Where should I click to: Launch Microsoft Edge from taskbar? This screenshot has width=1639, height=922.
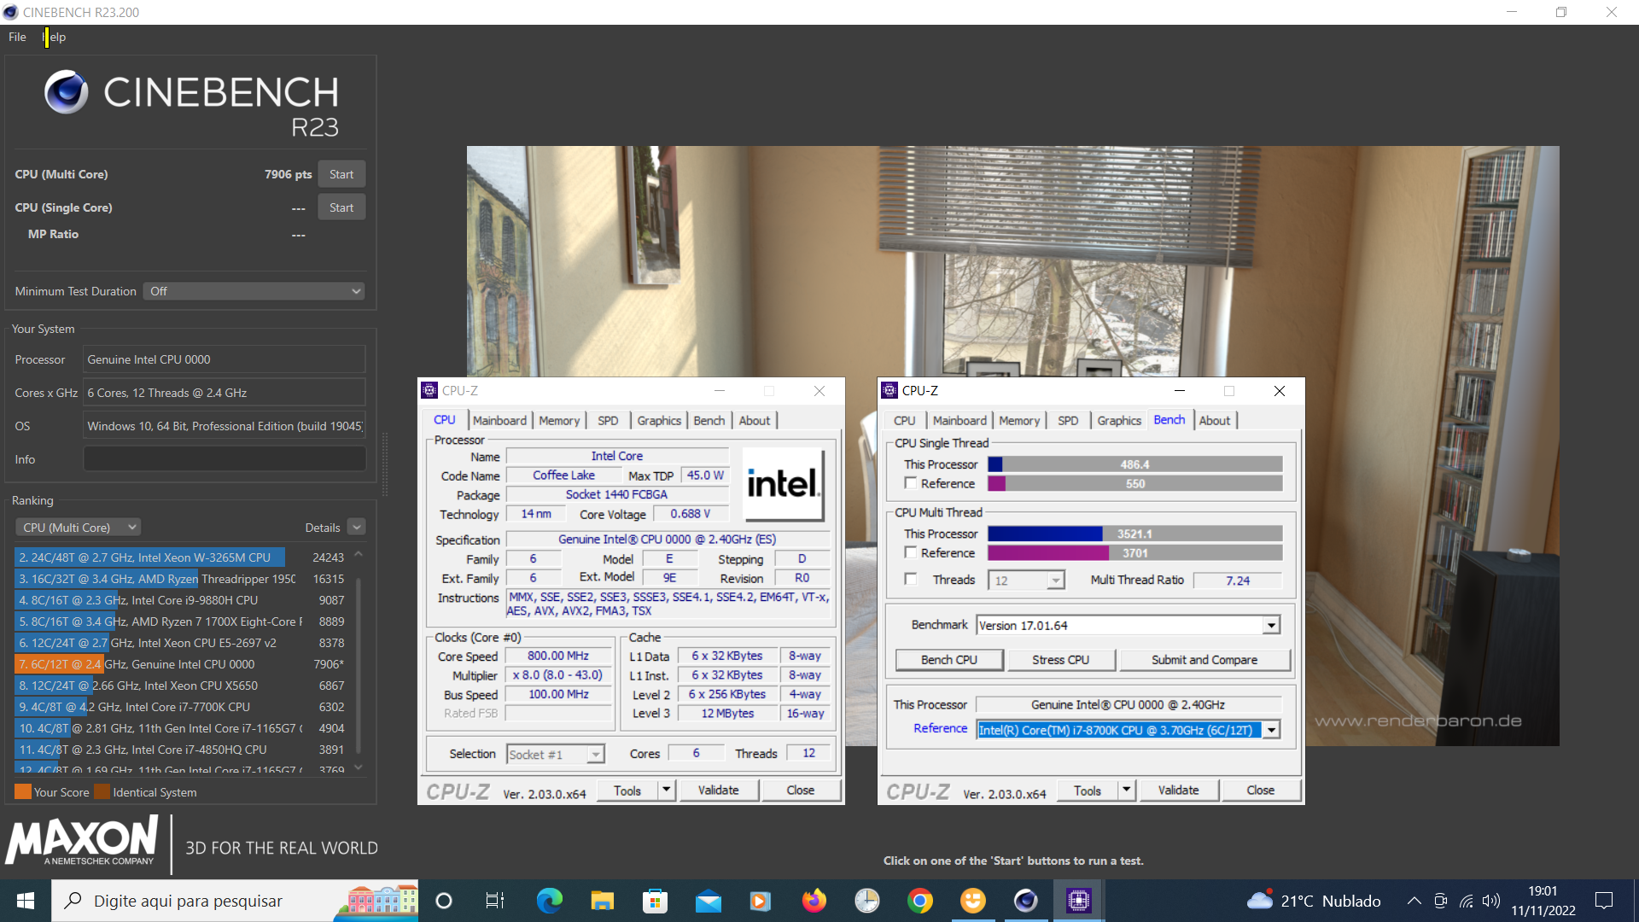(549, 901)
